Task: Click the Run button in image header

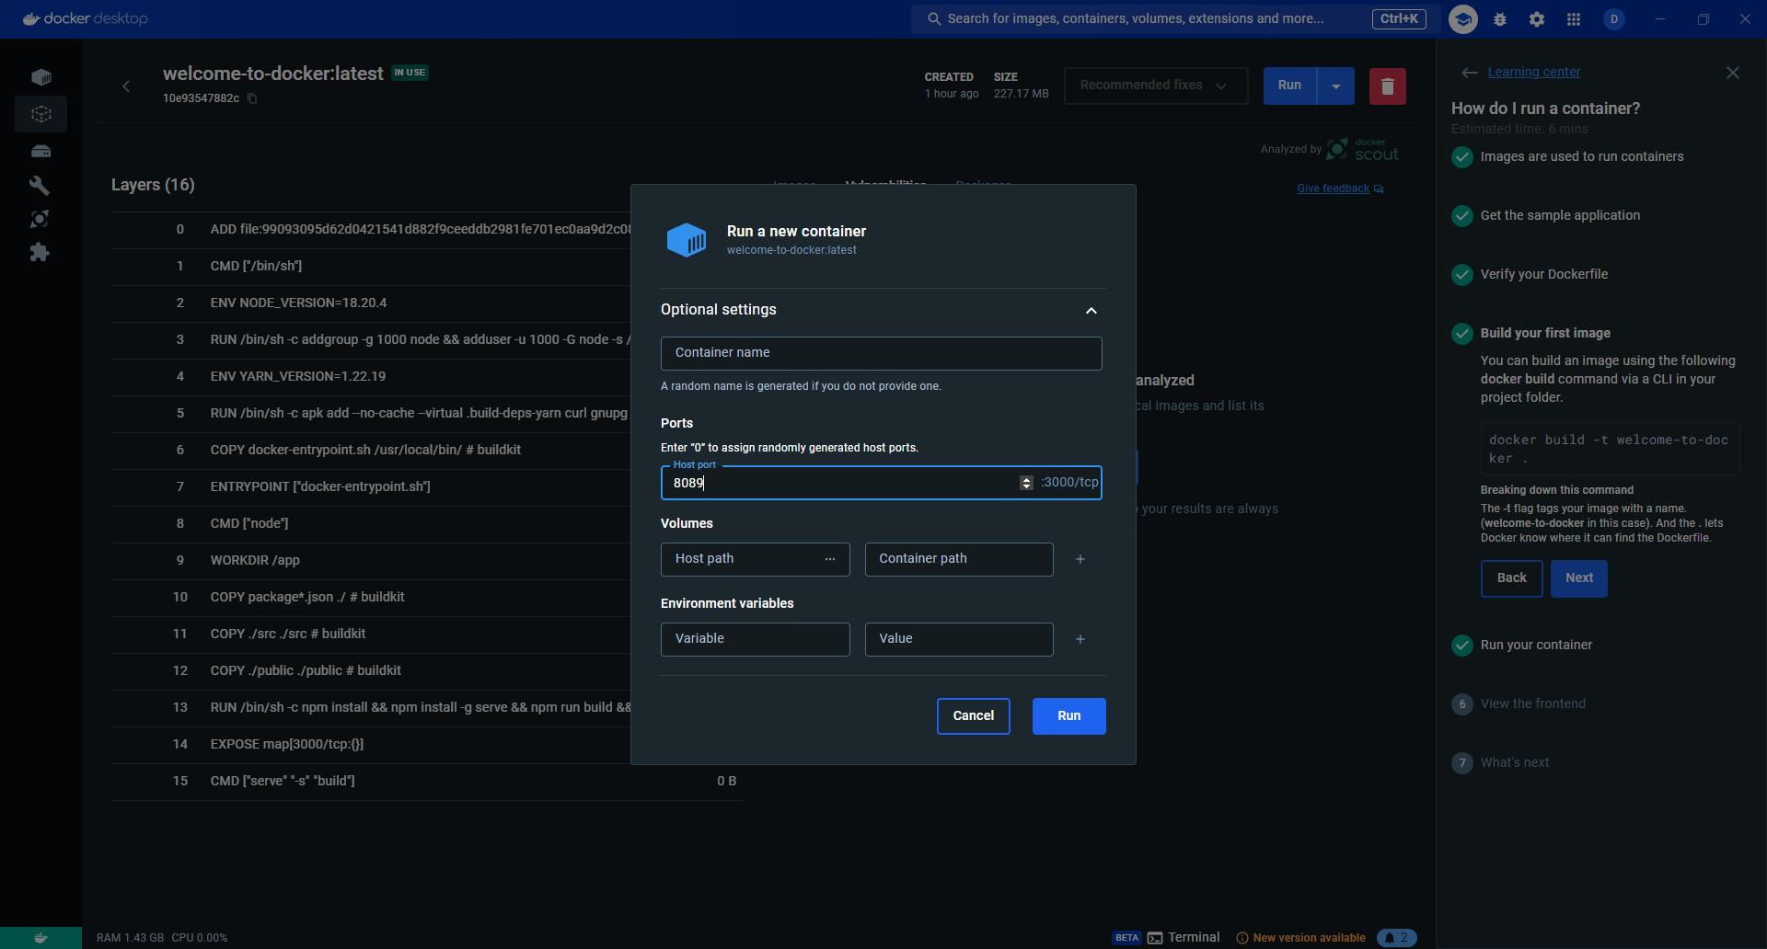Action: tap(1290, 86)
